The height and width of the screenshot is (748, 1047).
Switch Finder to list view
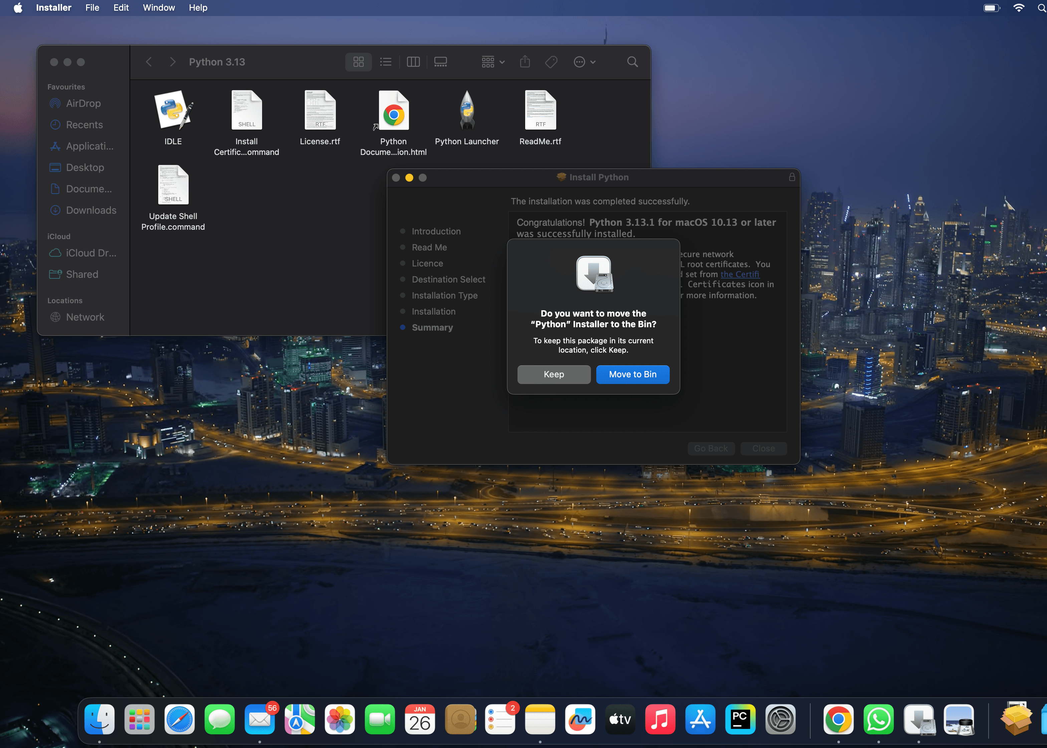pyautogui.click(x=386, y=62)
